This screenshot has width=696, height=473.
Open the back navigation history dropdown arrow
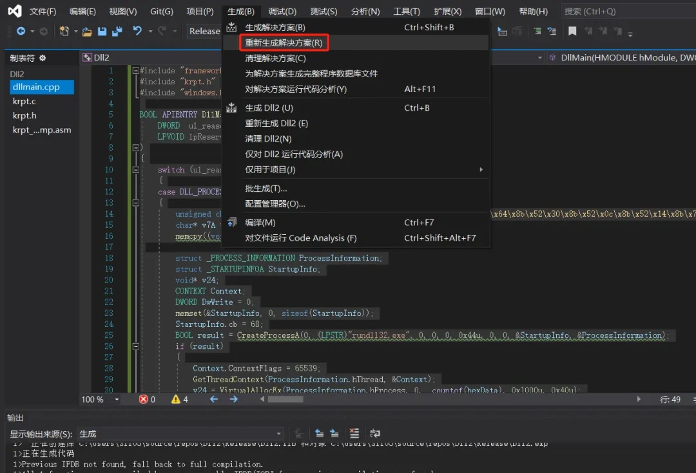(32, 32)
